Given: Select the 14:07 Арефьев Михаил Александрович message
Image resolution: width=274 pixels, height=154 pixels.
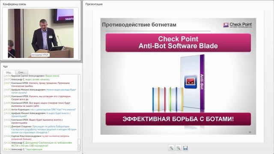Looking at the screenshot, I should click(x=40, y=91).
